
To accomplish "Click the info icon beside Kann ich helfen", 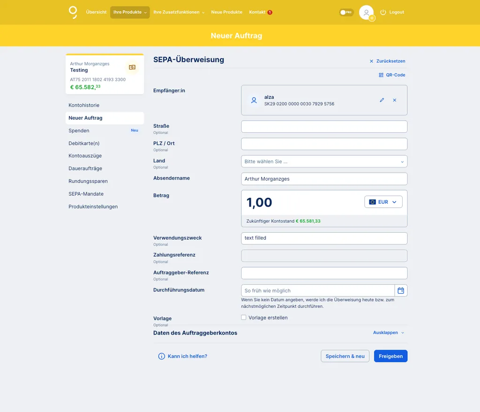I will pos(161,356).
